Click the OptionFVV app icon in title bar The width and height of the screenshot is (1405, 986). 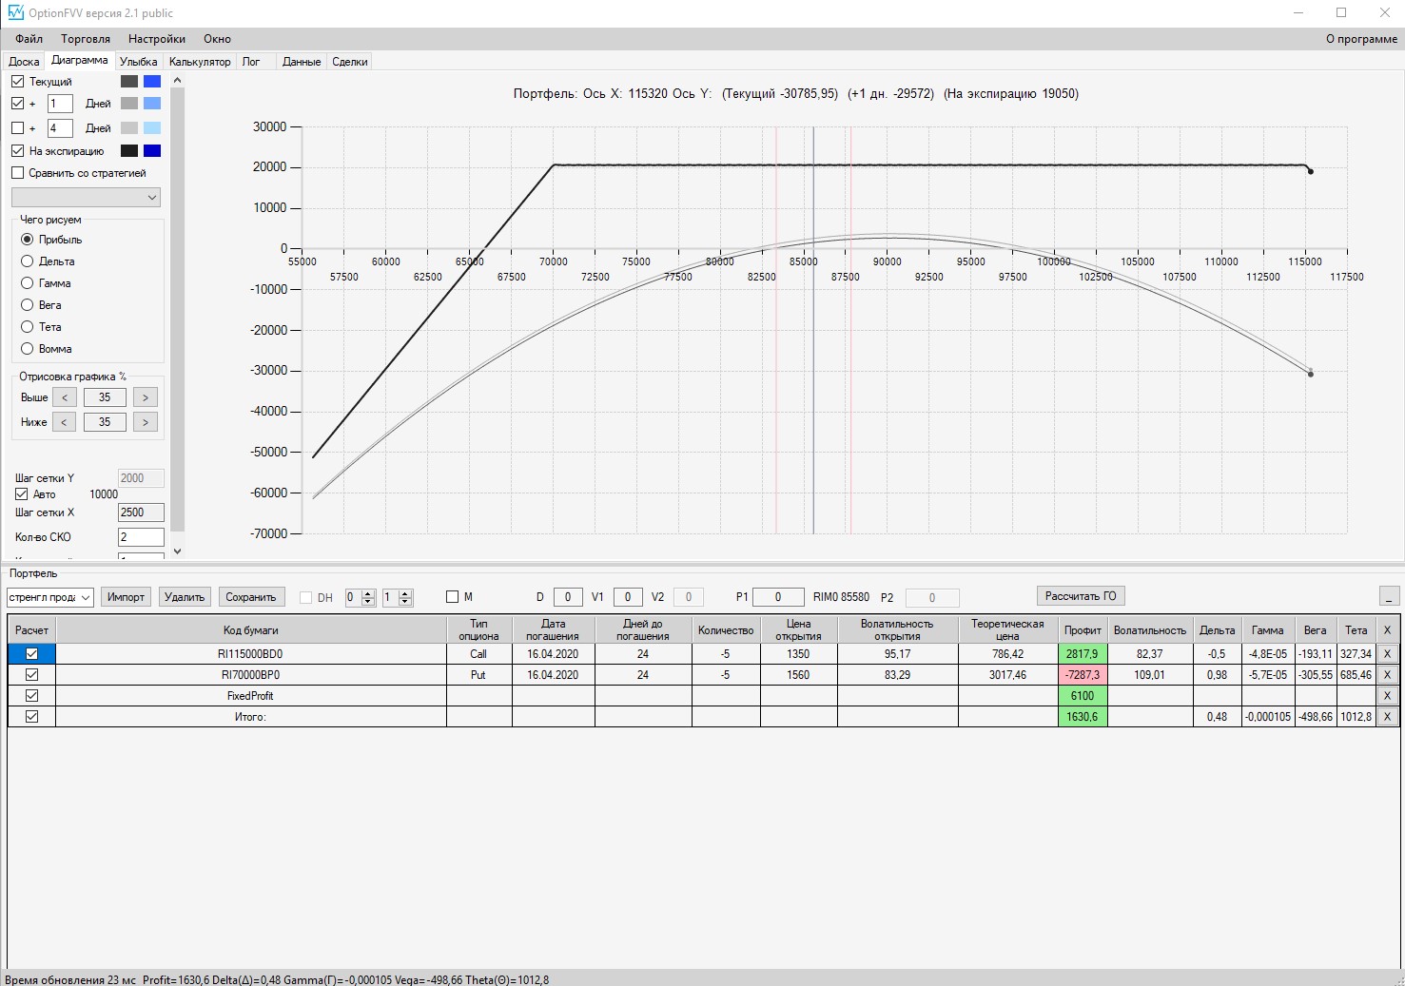tap(14, 12)
